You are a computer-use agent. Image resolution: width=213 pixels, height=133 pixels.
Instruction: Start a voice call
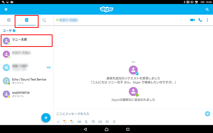coord(200,20)
